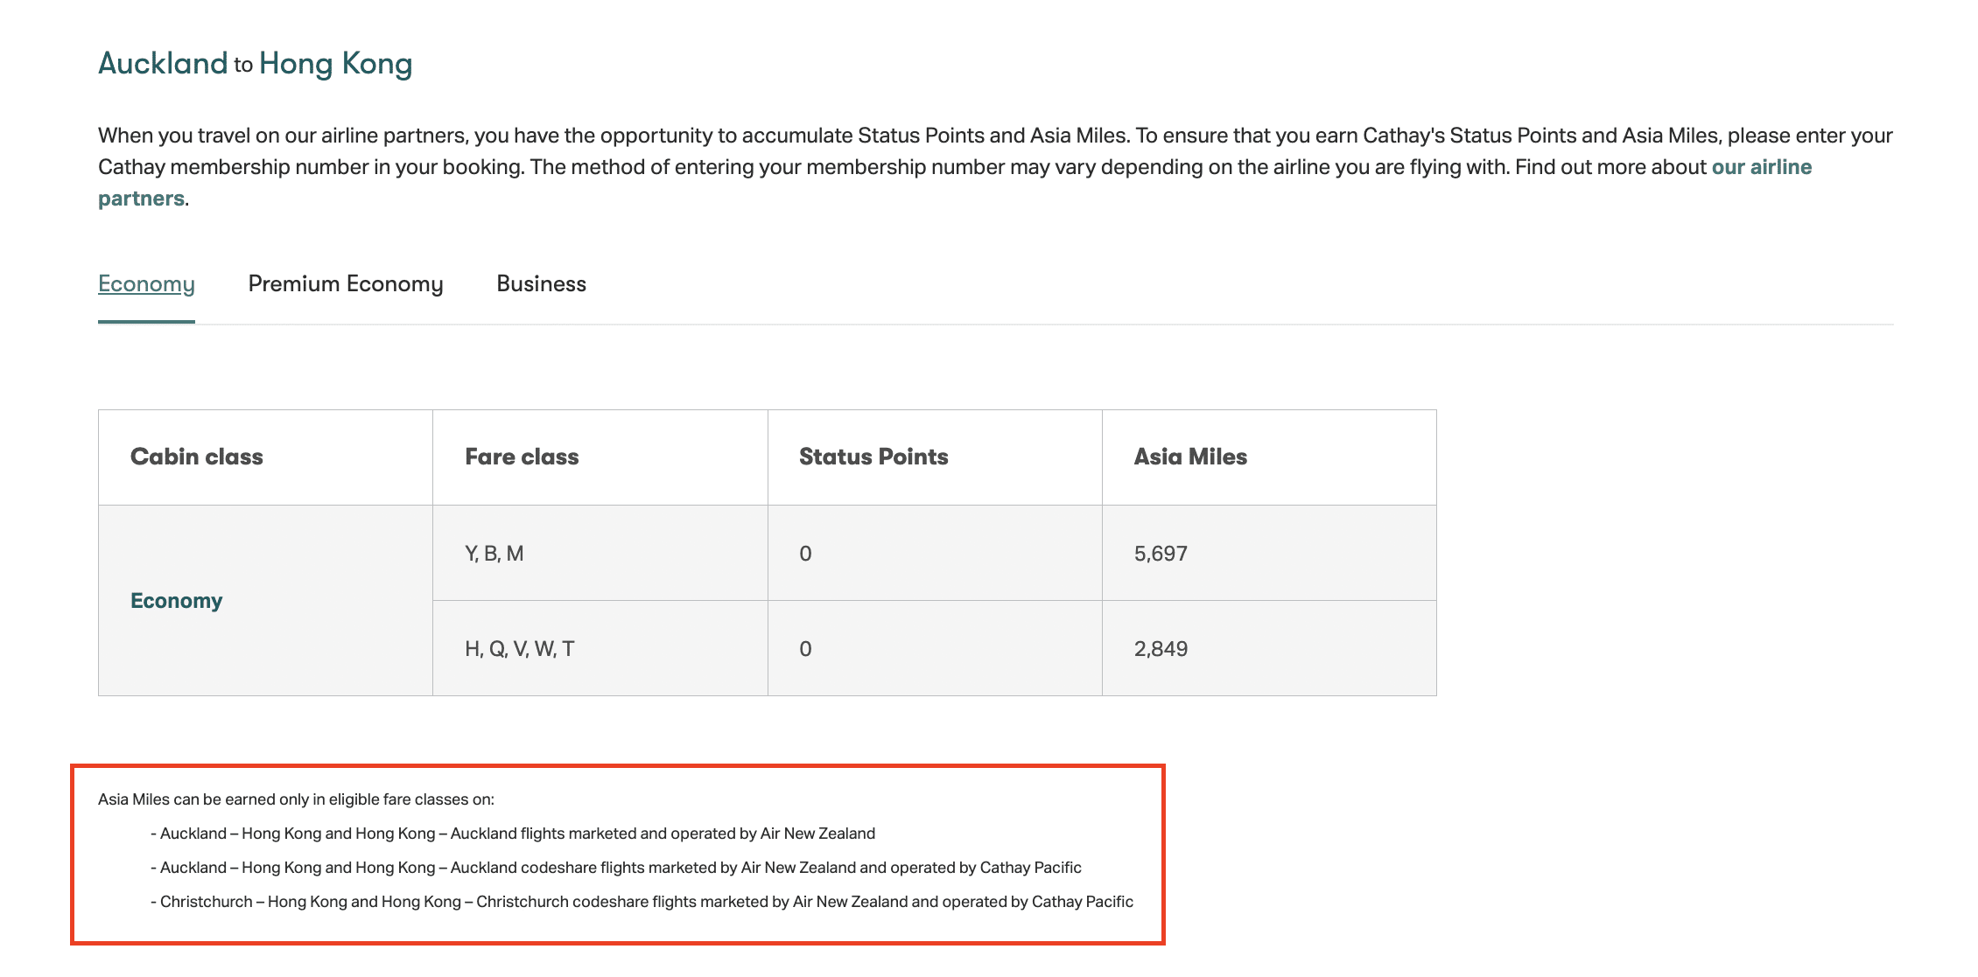The image size is (1978, 977).
Task: Open the Business tab
Action: coord(541,284)
